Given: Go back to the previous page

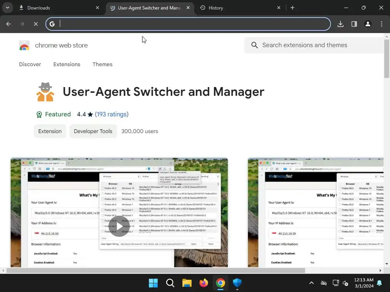Looking at the screenshot, I should (x=8, y=24).
